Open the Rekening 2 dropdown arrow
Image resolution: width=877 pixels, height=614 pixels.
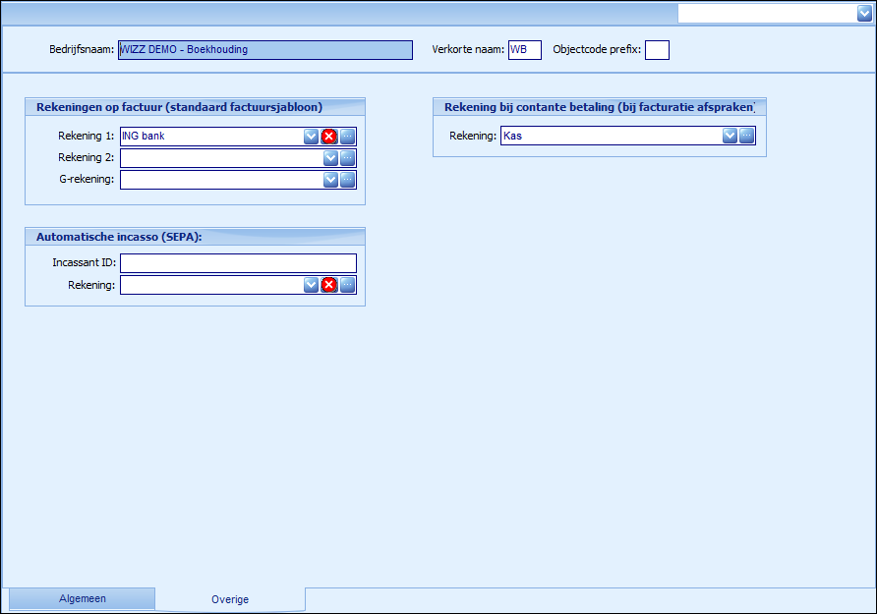click(x=330, y=158)
